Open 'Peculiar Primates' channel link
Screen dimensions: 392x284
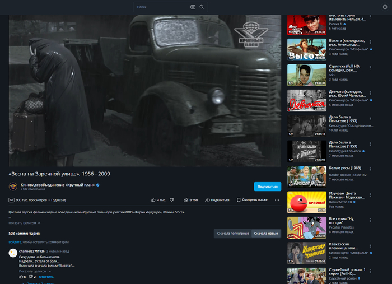pyautogui.click(x=341, y=227)
